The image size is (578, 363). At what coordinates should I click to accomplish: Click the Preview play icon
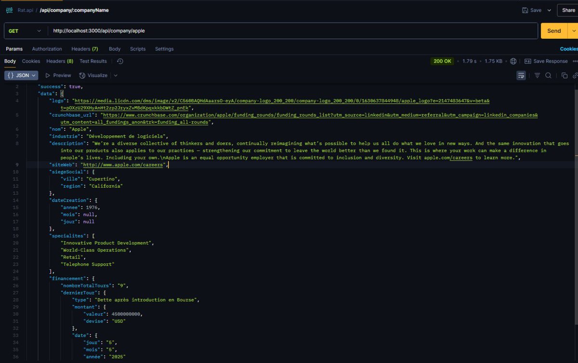pyautogui.click(x=48, y=75)
